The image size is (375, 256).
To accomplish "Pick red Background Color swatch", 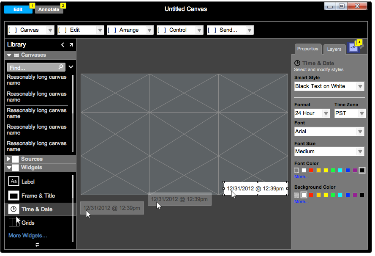I will (311, 195).
